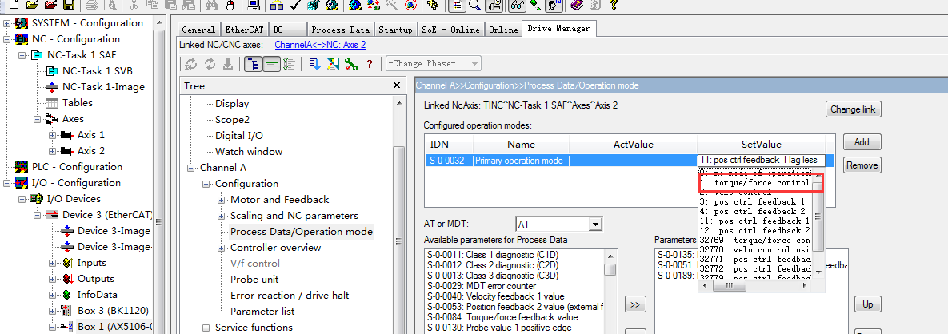The height and width of the screenshot is (334, 948).
Task: Click the red question mark Drive Manager icon
Action: pos(369,63)
